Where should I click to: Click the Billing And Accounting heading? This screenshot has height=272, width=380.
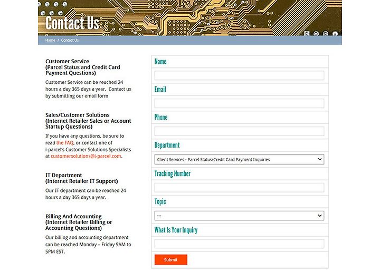point(79,222)
